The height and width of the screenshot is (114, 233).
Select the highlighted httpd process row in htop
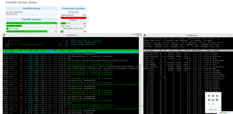click(71, 52)
